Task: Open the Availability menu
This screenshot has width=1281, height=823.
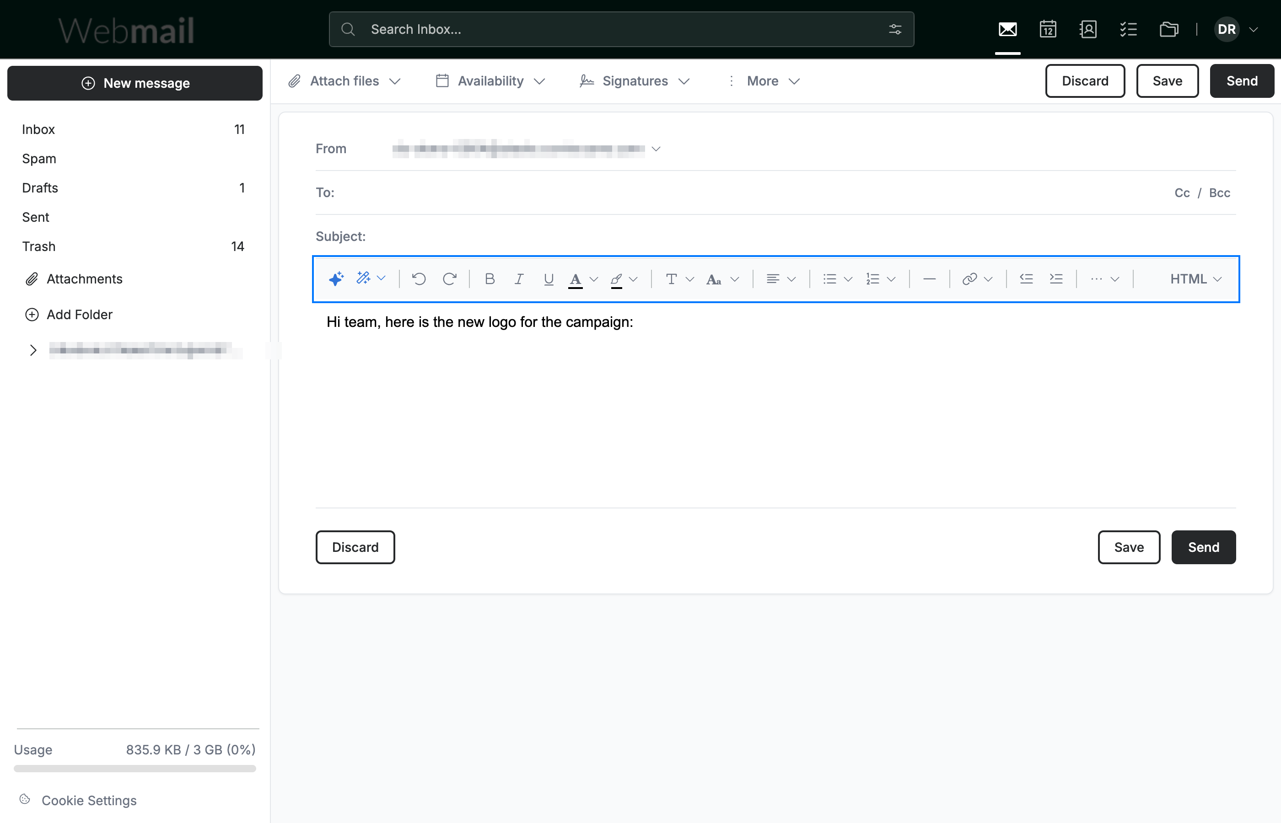Action: point(490,80)
